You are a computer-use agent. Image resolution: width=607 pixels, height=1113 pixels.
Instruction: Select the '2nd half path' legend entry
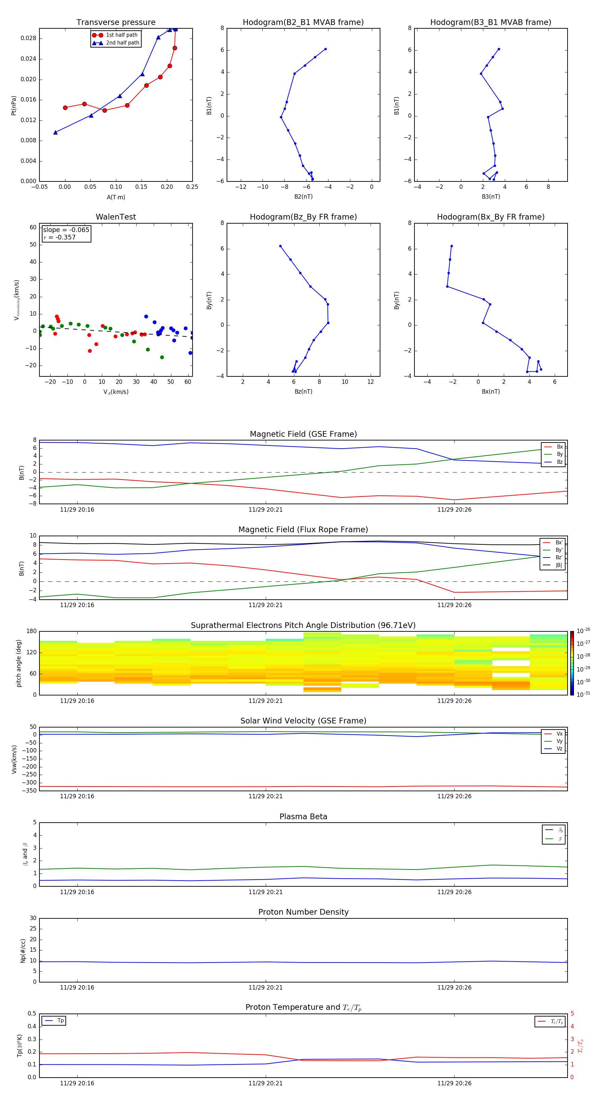point(115,43)
